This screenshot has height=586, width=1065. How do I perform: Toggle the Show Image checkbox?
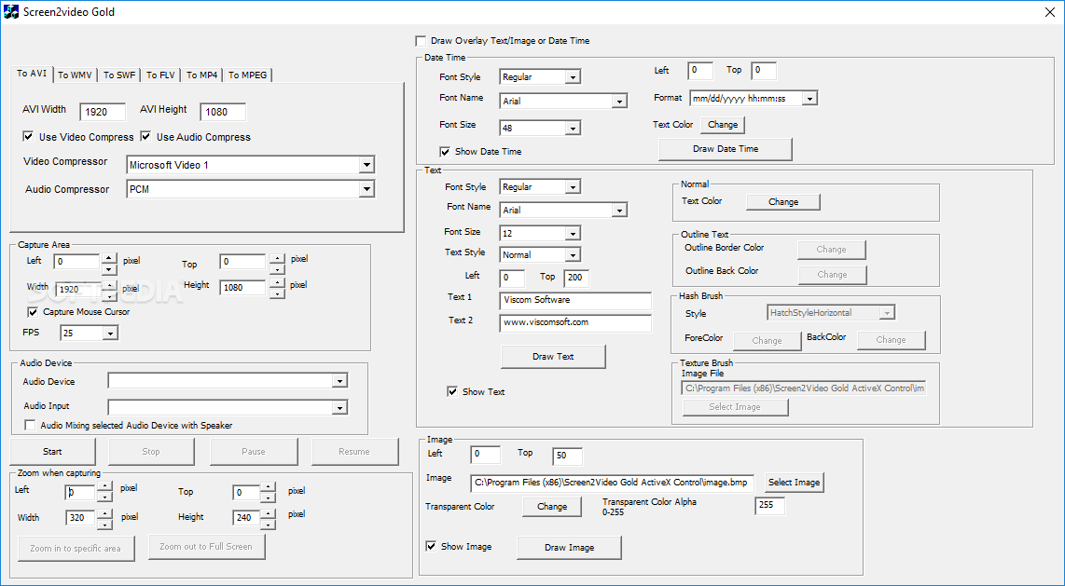(431, 546)
